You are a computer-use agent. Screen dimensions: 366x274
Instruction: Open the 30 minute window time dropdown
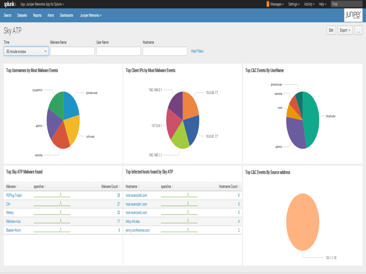[26, 51]
